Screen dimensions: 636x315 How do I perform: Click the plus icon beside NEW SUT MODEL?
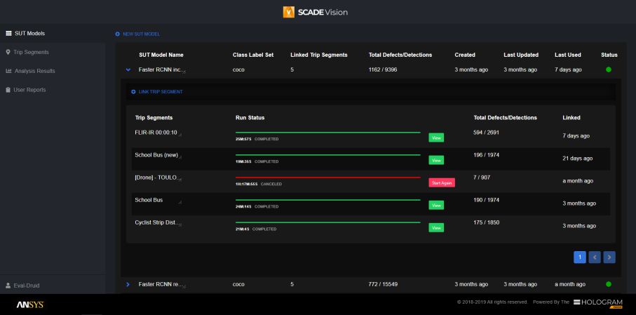(x=117, y=34)
